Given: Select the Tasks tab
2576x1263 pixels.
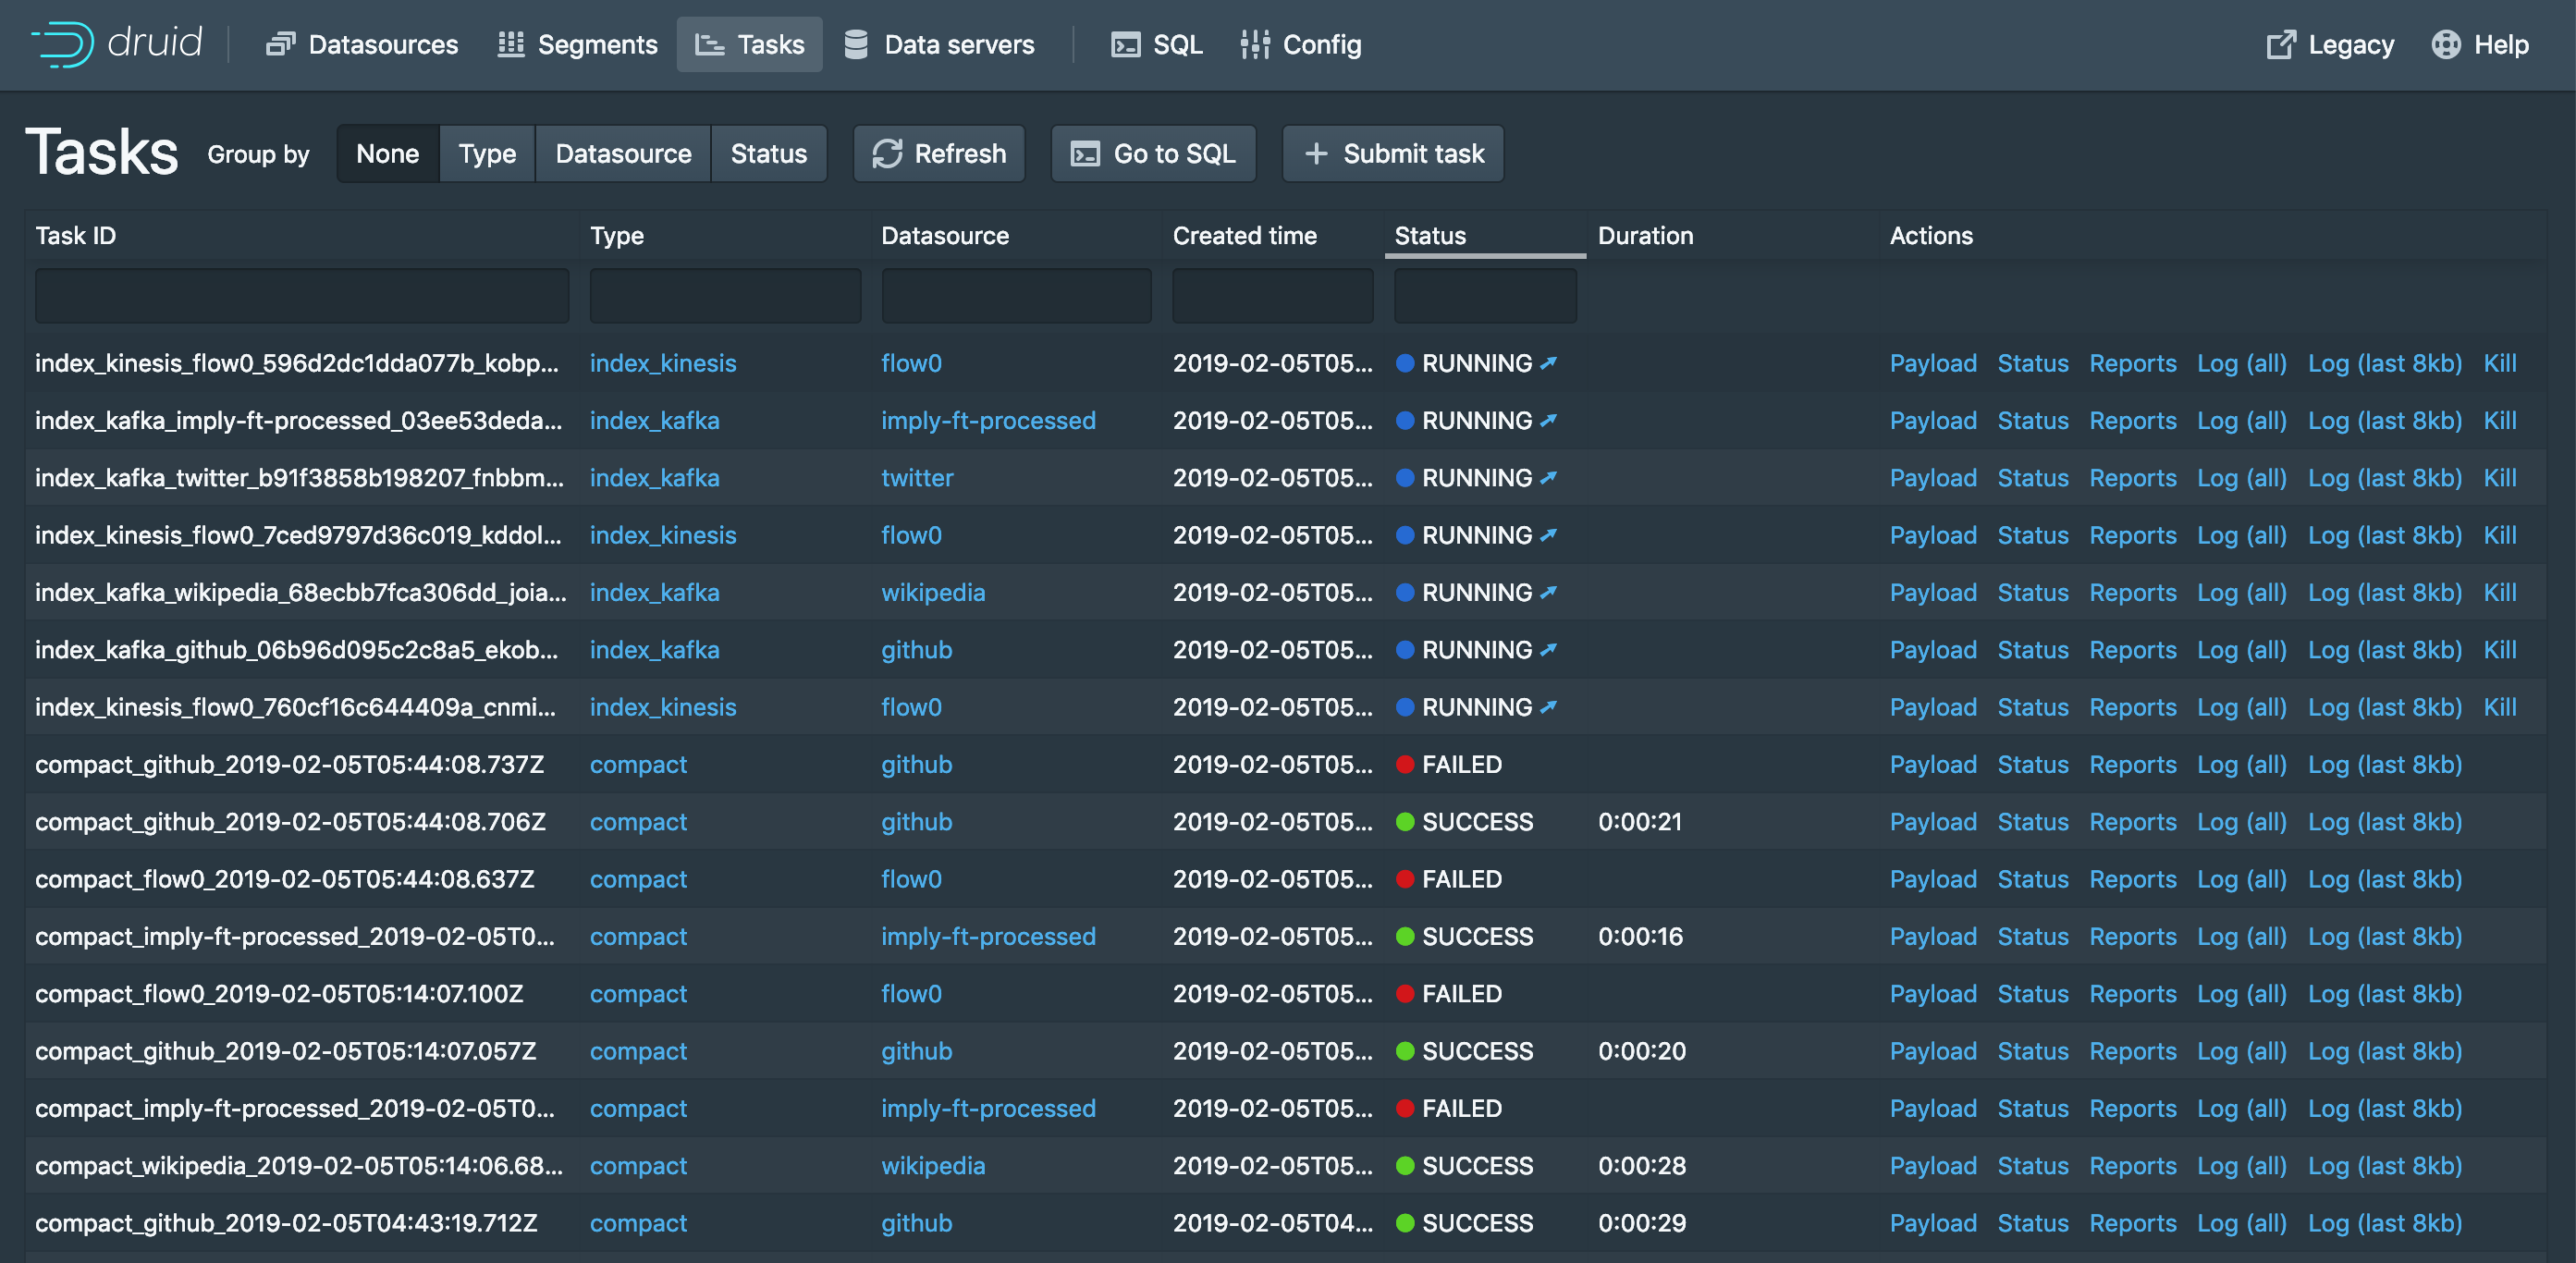Looking at the screenshot, I should pos(749,44).
